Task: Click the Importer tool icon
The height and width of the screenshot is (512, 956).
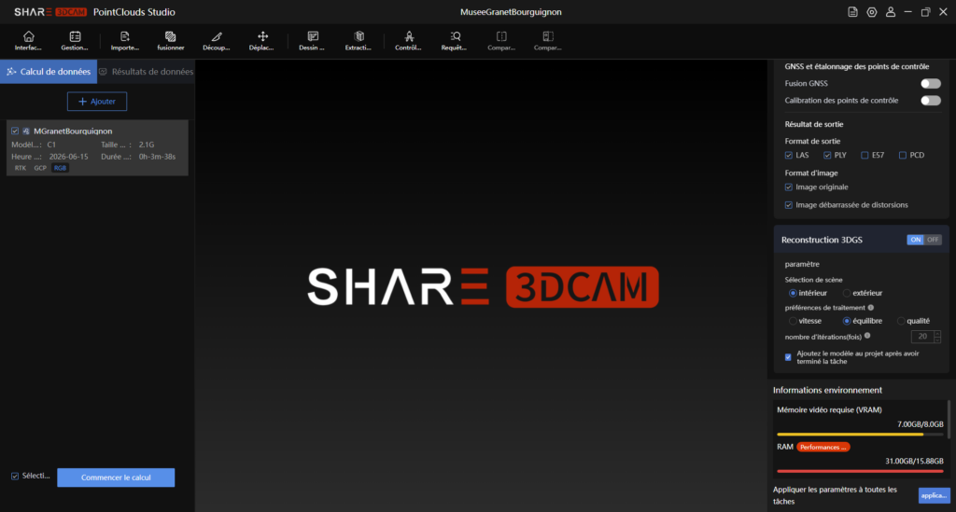Action: (125, 41)
